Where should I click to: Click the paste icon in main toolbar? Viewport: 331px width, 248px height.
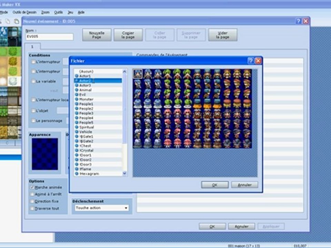(16, 21)
